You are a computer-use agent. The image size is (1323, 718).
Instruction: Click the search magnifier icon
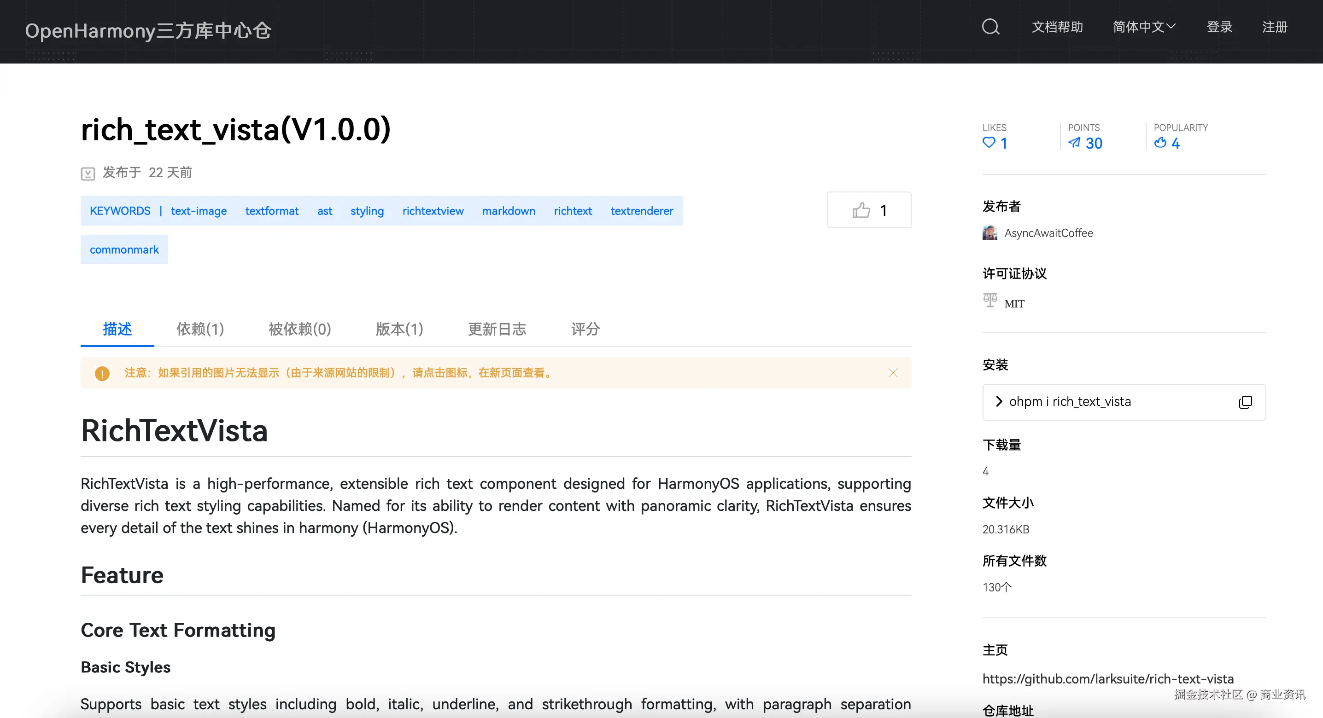tap(990, 27)
